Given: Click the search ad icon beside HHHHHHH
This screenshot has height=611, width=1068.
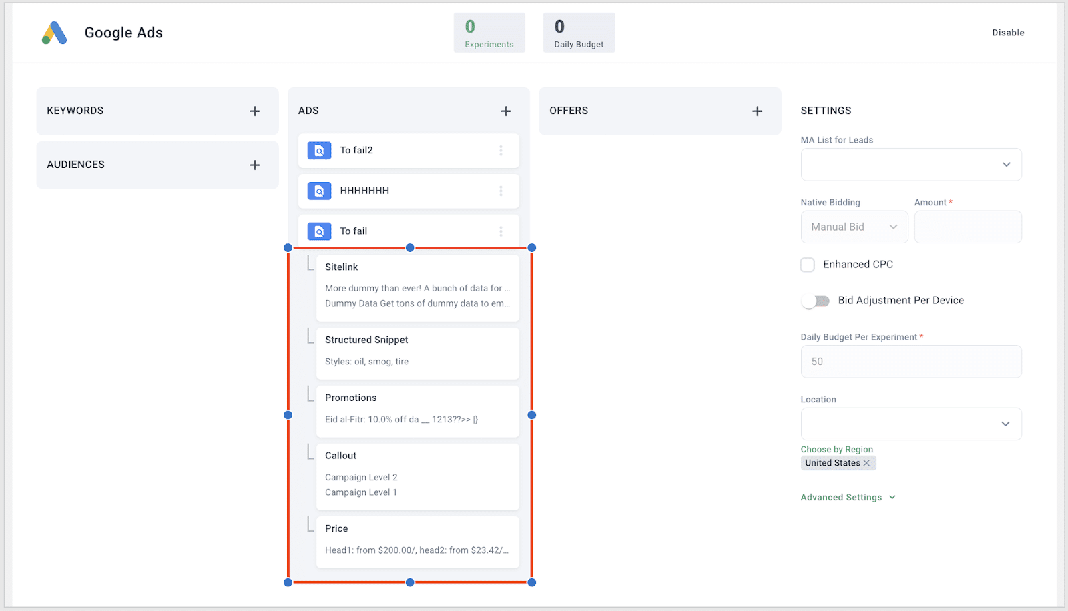Looking at the screenshot, I should [319, 191].
